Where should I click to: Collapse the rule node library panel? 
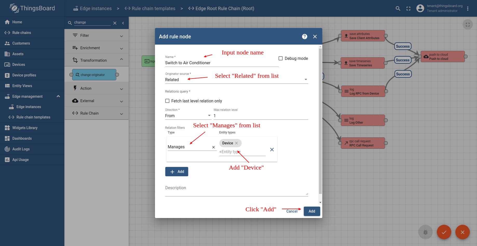pos(123,23)
